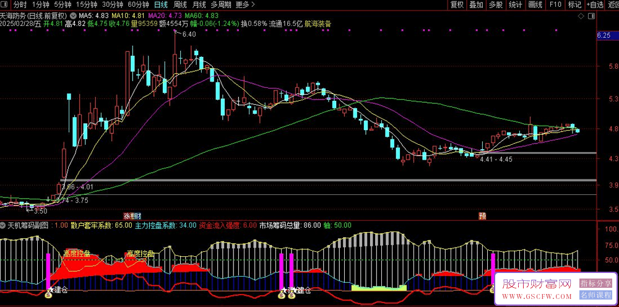This screenshot has height=307, width=619.
Task: Click the 3.74 - 3.75 gap label
Action: coord(72,201)
